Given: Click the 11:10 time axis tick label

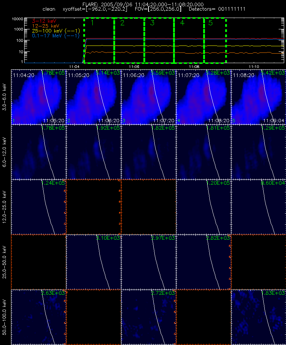Looking at the screenshot, I should (254, 66).
